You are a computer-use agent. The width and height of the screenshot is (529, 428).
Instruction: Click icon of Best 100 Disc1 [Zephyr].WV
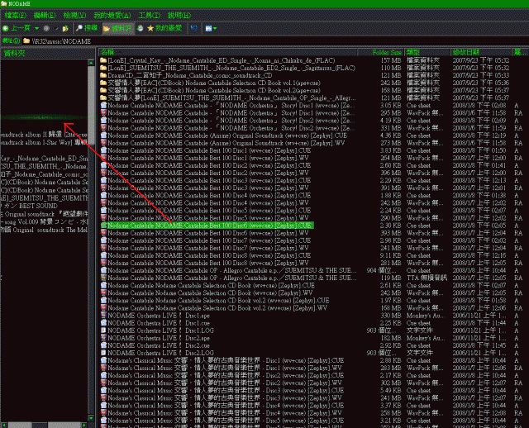click(x=103, y=158)
